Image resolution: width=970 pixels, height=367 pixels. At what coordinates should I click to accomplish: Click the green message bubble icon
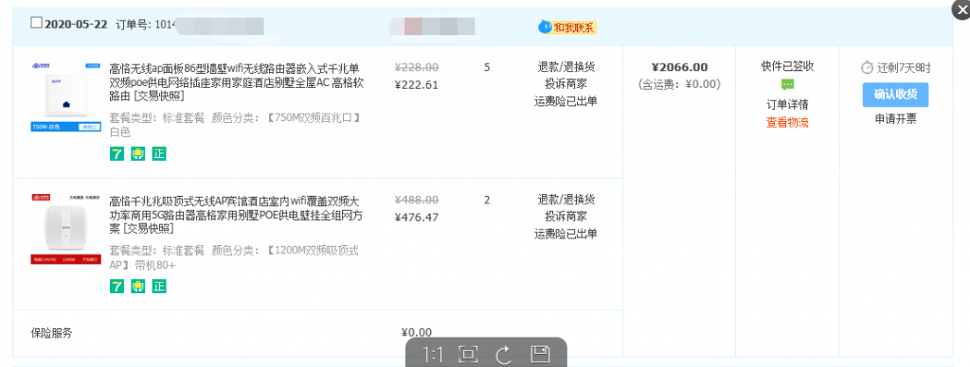click(x=787, y=84)
